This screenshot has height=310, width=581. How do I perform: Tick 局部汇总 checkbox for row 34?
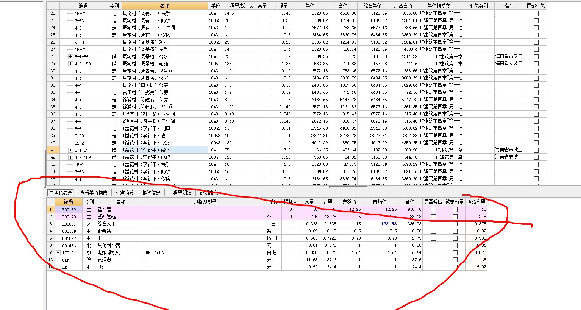click(536, 100)
